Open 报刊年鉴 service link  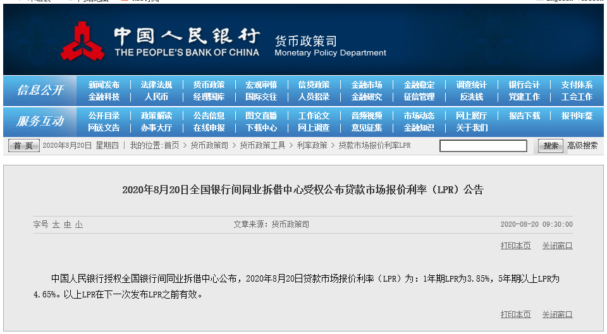(577, 116)
